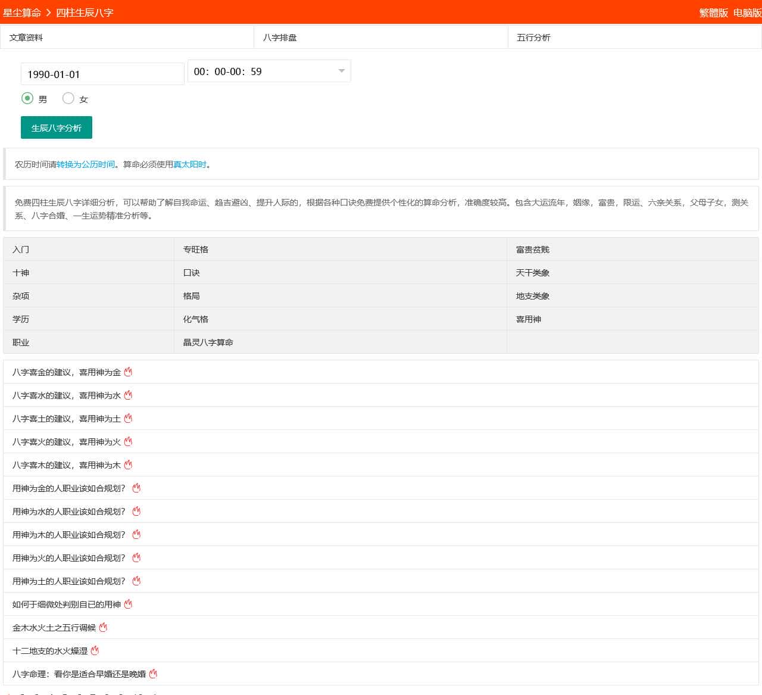
Task: Open 化气格 category
Action: click(x=196, y=319)
